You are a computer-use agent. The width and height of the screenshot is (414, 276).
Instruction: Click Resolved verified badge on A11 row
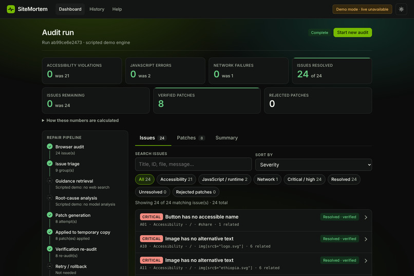coord(340,261)
